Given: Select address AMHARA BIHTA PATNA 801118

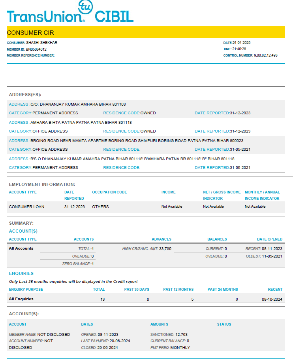Looking at the screenshot, I should 81,122.
